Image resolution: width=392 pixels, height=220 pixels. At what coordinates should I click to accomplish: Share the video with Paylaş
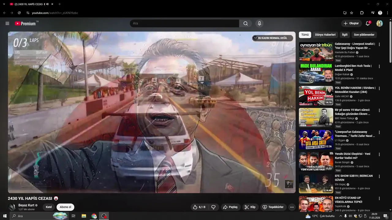230,207
